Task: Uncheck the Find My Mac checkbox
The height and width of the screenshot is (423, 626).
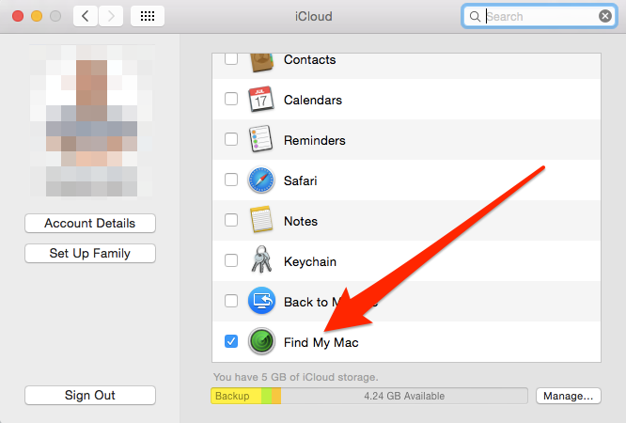Action: point(231,341)
